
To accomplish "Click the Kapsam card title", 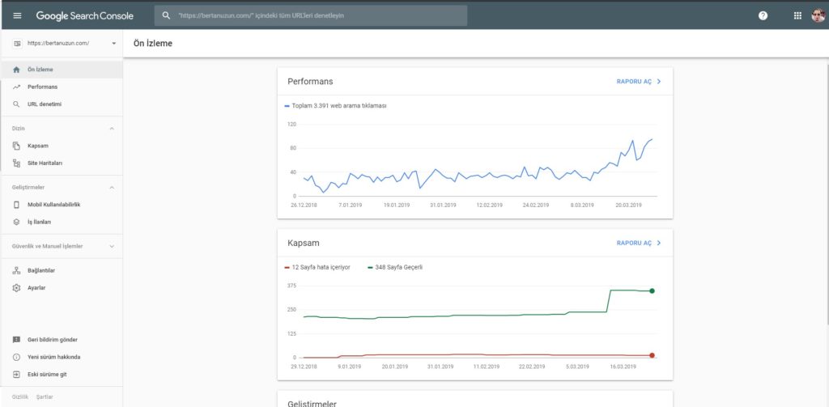I will click(304, 243).
